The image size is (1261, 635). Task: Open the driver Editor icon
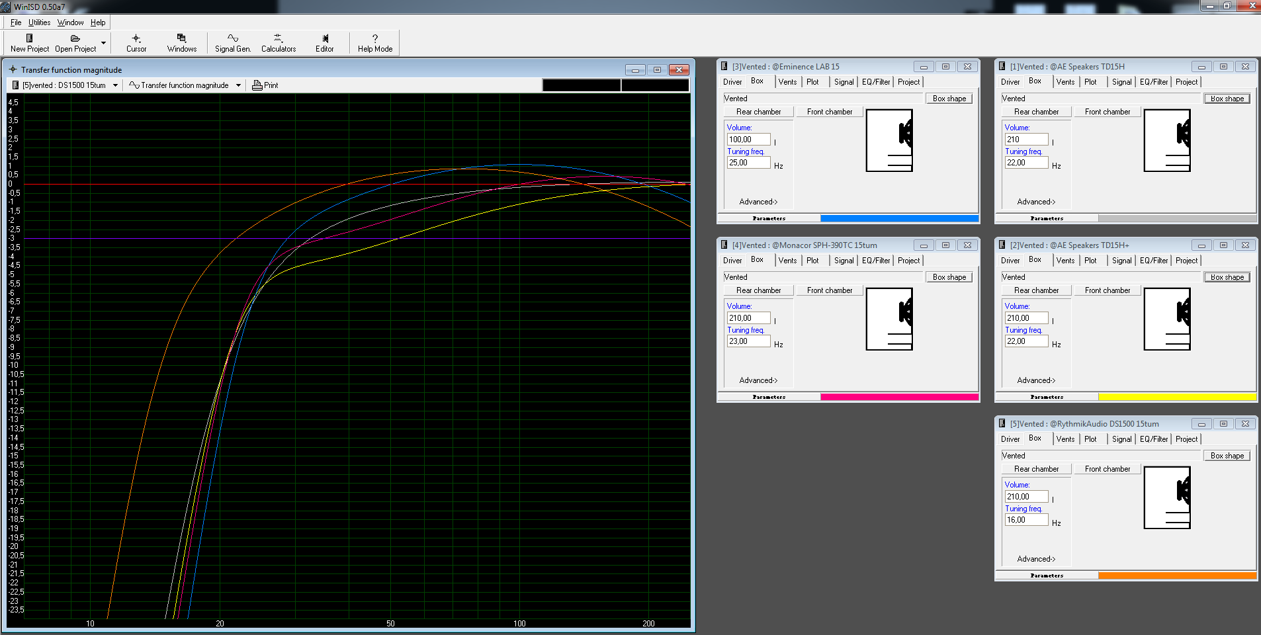(325, 38)
